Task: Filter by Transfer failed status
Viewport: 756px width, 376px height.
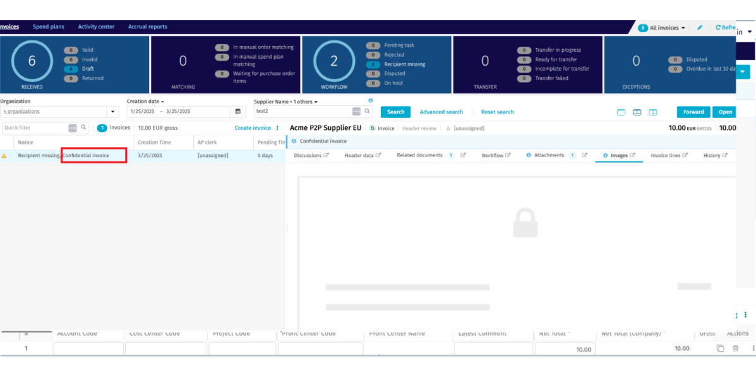Action: point(551,78)
